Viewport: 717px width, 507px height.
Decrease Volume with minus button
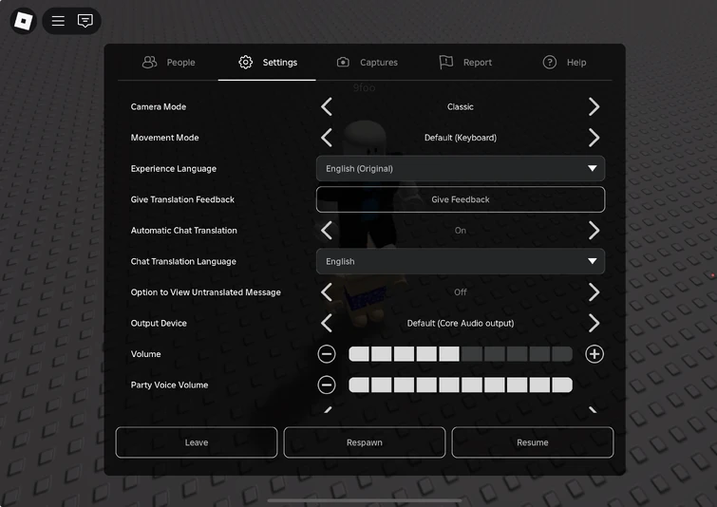tap(327, 354)
